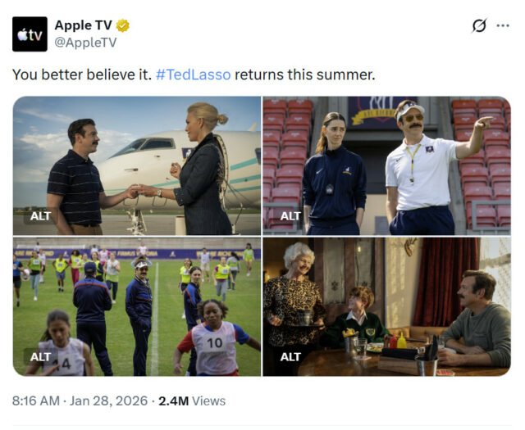Show ALT text on airplane handshake photo
The image size is (525, 430).
pos(40,216)
